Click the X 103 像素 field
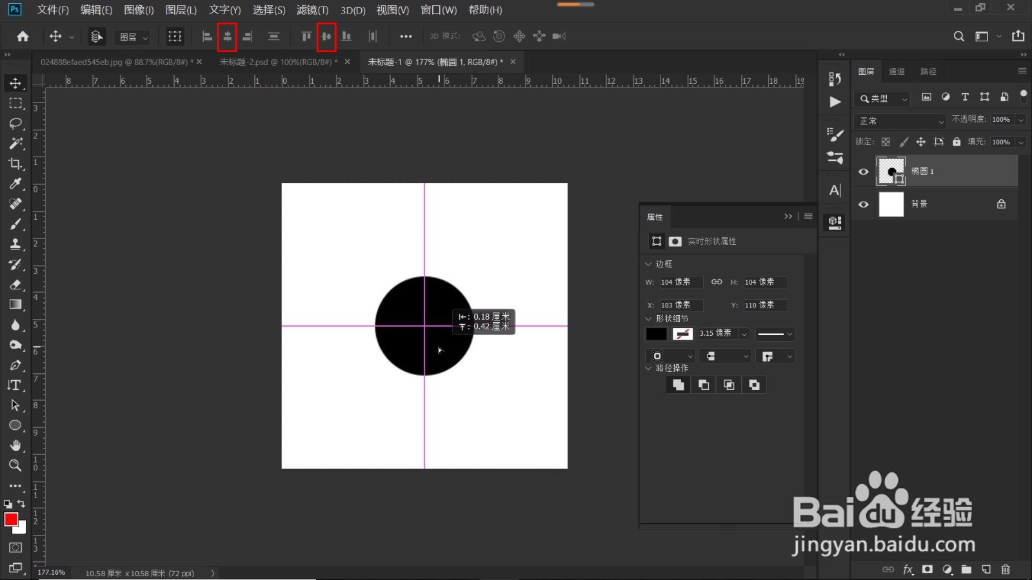This screenshot has height=580, width=1032. click(680, 305)
